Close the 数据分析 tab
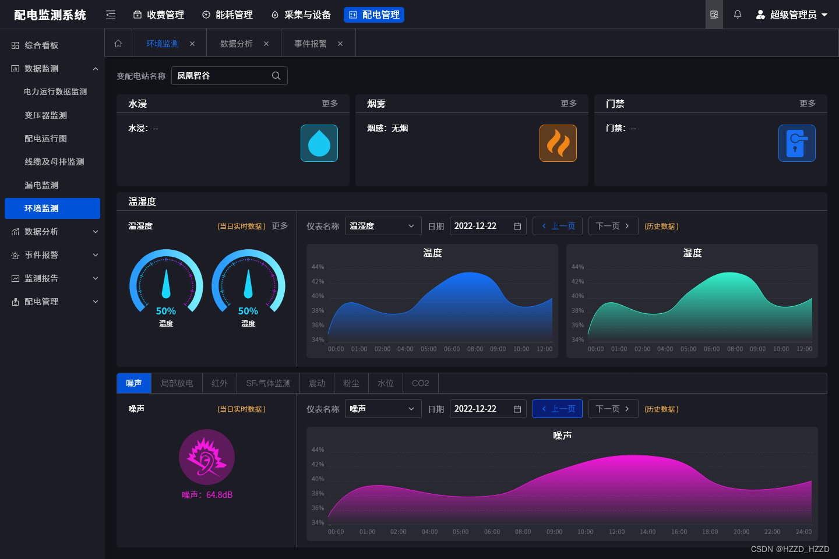Screen dimensions: 839x559 pyautogui.click(x=266, y=44)
